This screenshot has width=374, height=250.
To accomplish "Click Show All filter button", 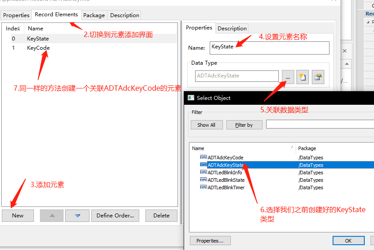I will coord(207,125).
